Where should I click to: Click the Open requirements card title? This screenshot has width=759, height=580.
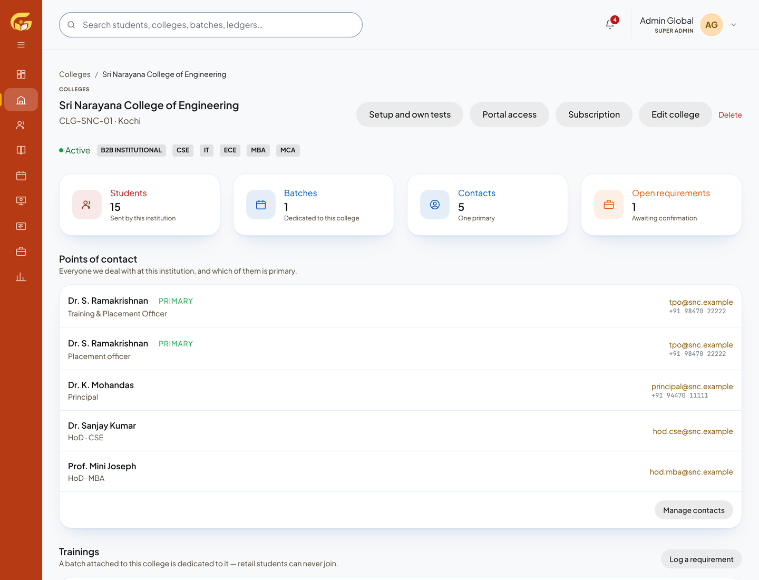pos(671,193)
